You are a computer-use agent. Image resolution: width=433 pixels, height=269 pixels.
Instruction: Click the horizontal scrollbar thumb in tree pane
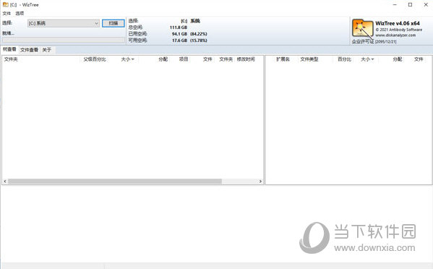[x=115, y=182]
